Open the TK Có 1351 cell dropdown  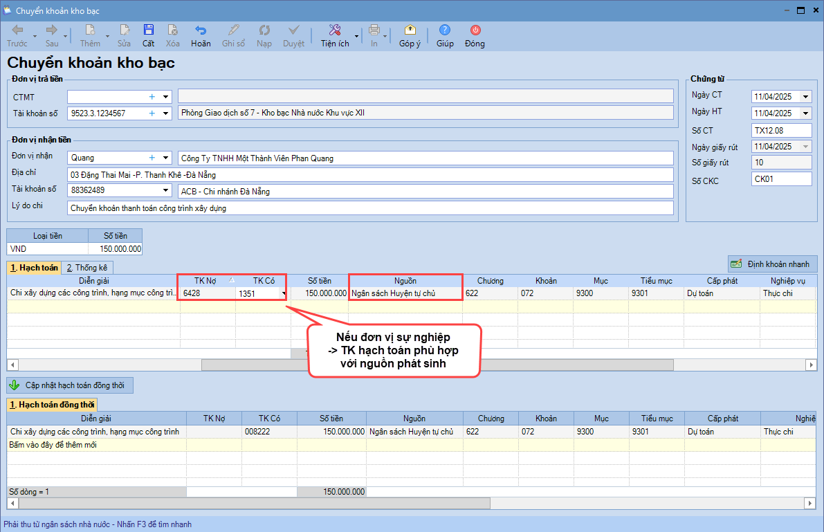(x=284, y=293)
